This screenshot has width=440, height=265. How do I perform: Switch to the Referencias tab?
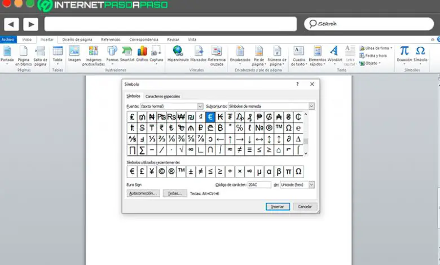111,39
